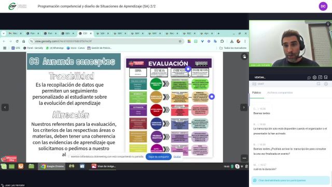Open the chat bubble icon in webinar panel

click(x=309, y=77)
